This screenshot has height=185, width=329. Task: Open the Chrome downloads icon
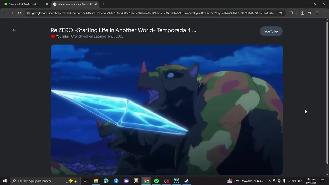click(302, 13)
